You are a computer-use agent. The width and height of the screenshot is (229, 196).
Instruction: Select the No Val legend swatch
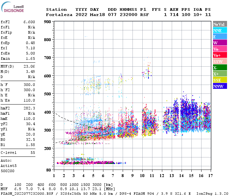(x=220, y=24)
